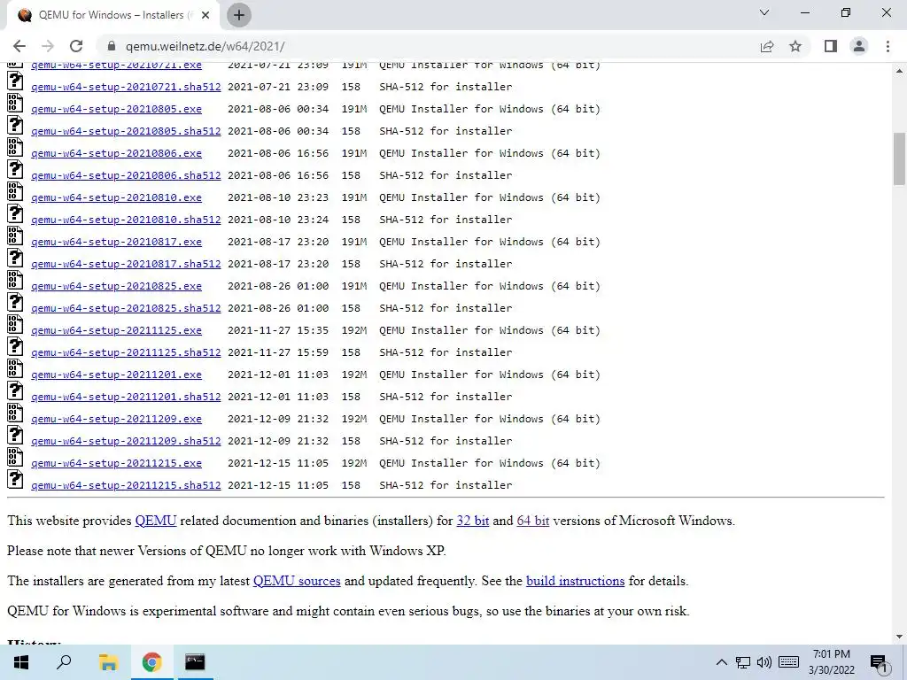Open qemu-w64-setup-20211215.sha512 link
The width and height of the screenshot is (907, 680).
click(x=126, y=485)
